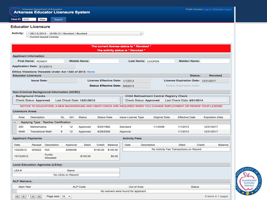Screen dimensions: 267x200
Task: Click the Middle Name field
Action: click(x=104, y=61)
